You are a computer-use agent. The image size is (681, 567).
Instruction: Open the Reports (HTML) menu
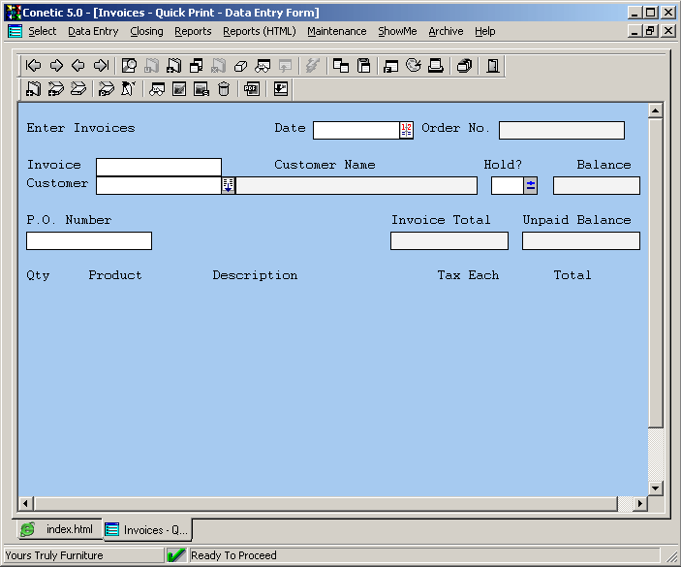[x=259, y=31]
